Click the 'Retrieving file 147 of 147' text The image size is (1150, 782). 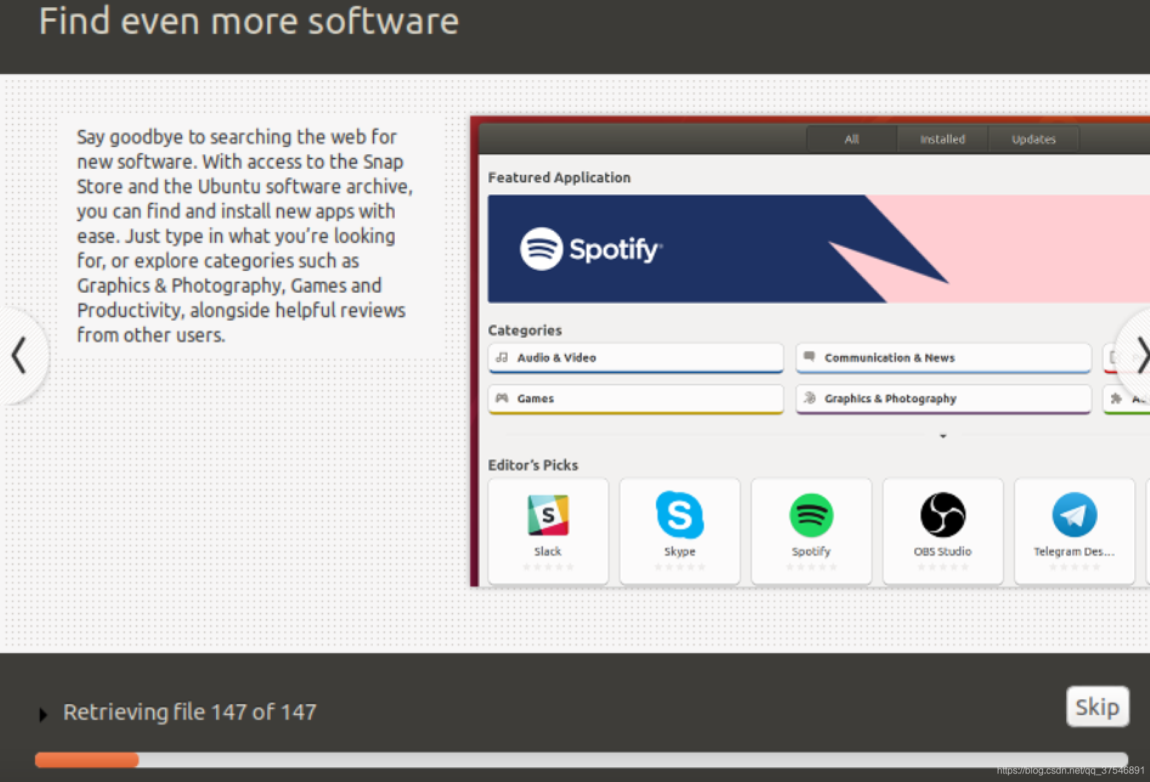[190, 712]
